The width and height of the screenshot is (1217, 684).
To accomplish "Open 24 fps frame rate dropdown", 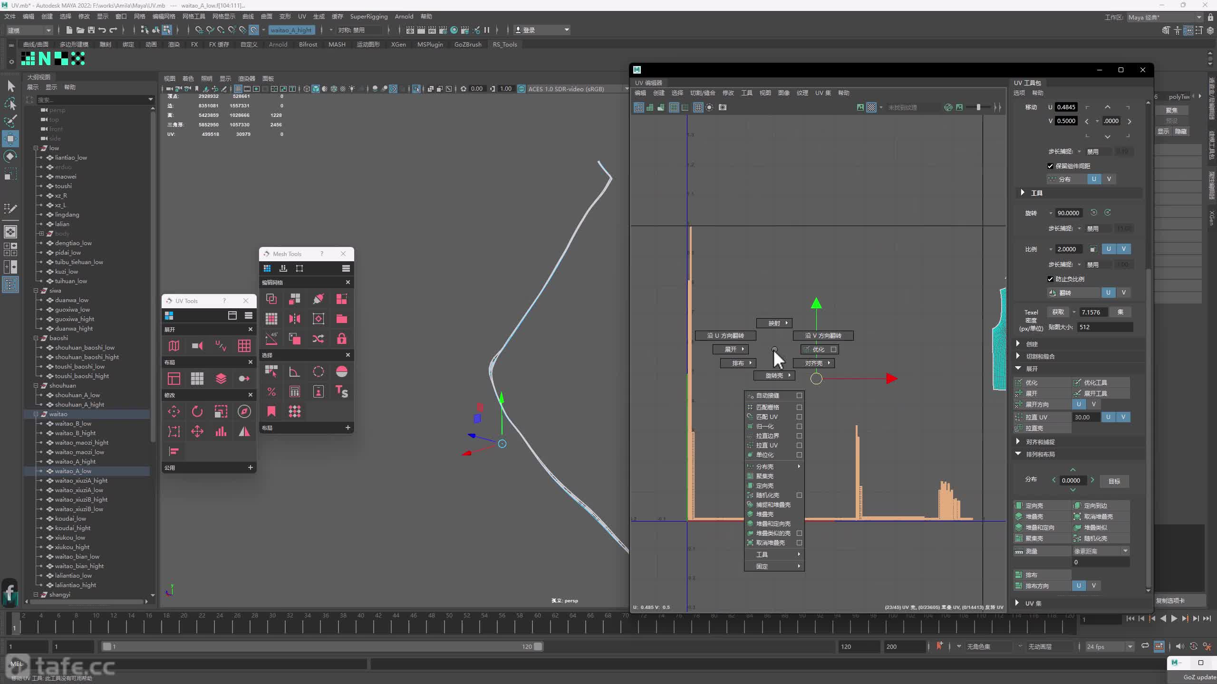I will 1110,646.
